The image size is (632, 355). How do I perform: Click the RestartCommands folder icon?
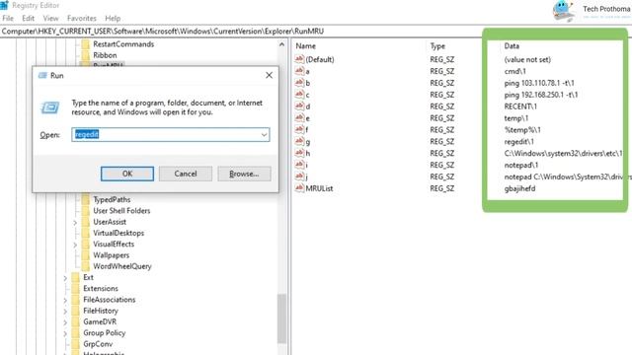click(86, 43)
